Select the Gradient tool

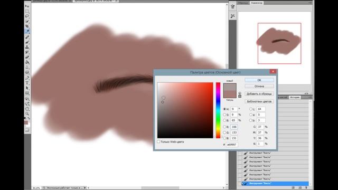click(27, 62)
